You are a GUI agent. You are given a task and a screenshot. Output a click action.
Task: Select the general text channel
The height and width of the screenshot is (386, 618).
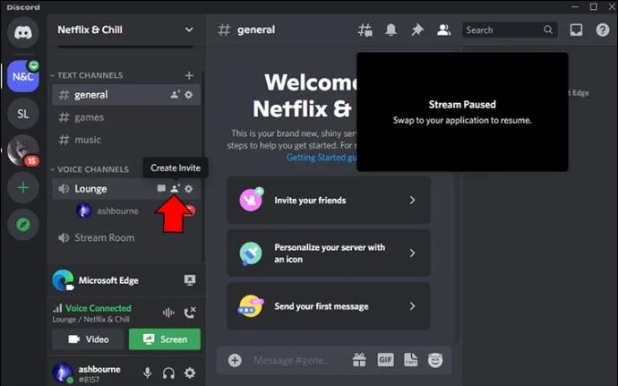click(x=126, y=95)
